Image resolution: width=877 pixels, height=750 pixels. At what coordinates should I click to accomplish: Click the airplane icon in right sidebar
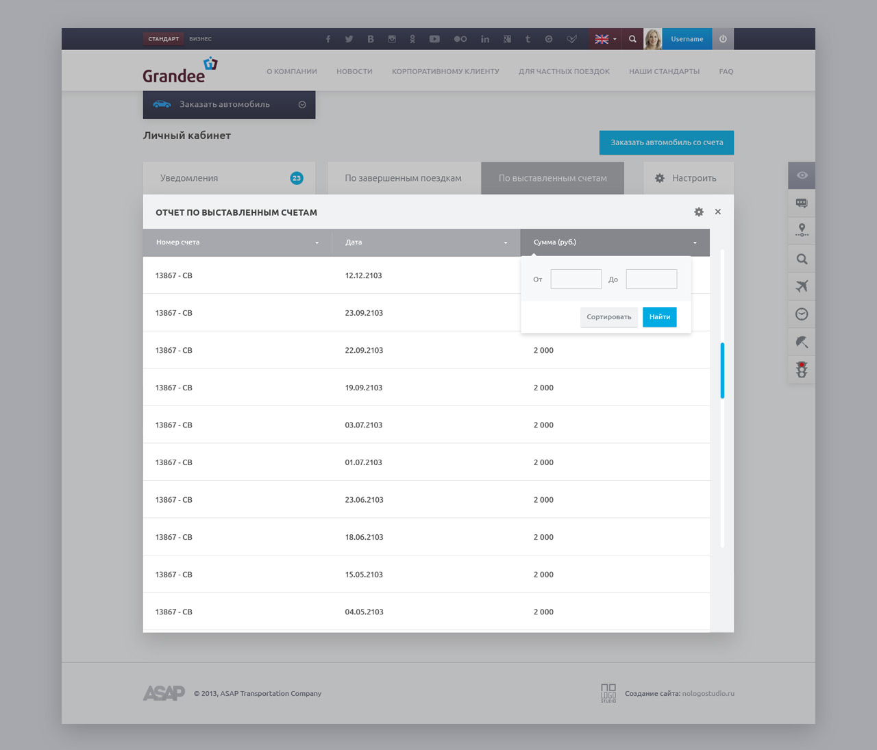click(x=802, y=286)
